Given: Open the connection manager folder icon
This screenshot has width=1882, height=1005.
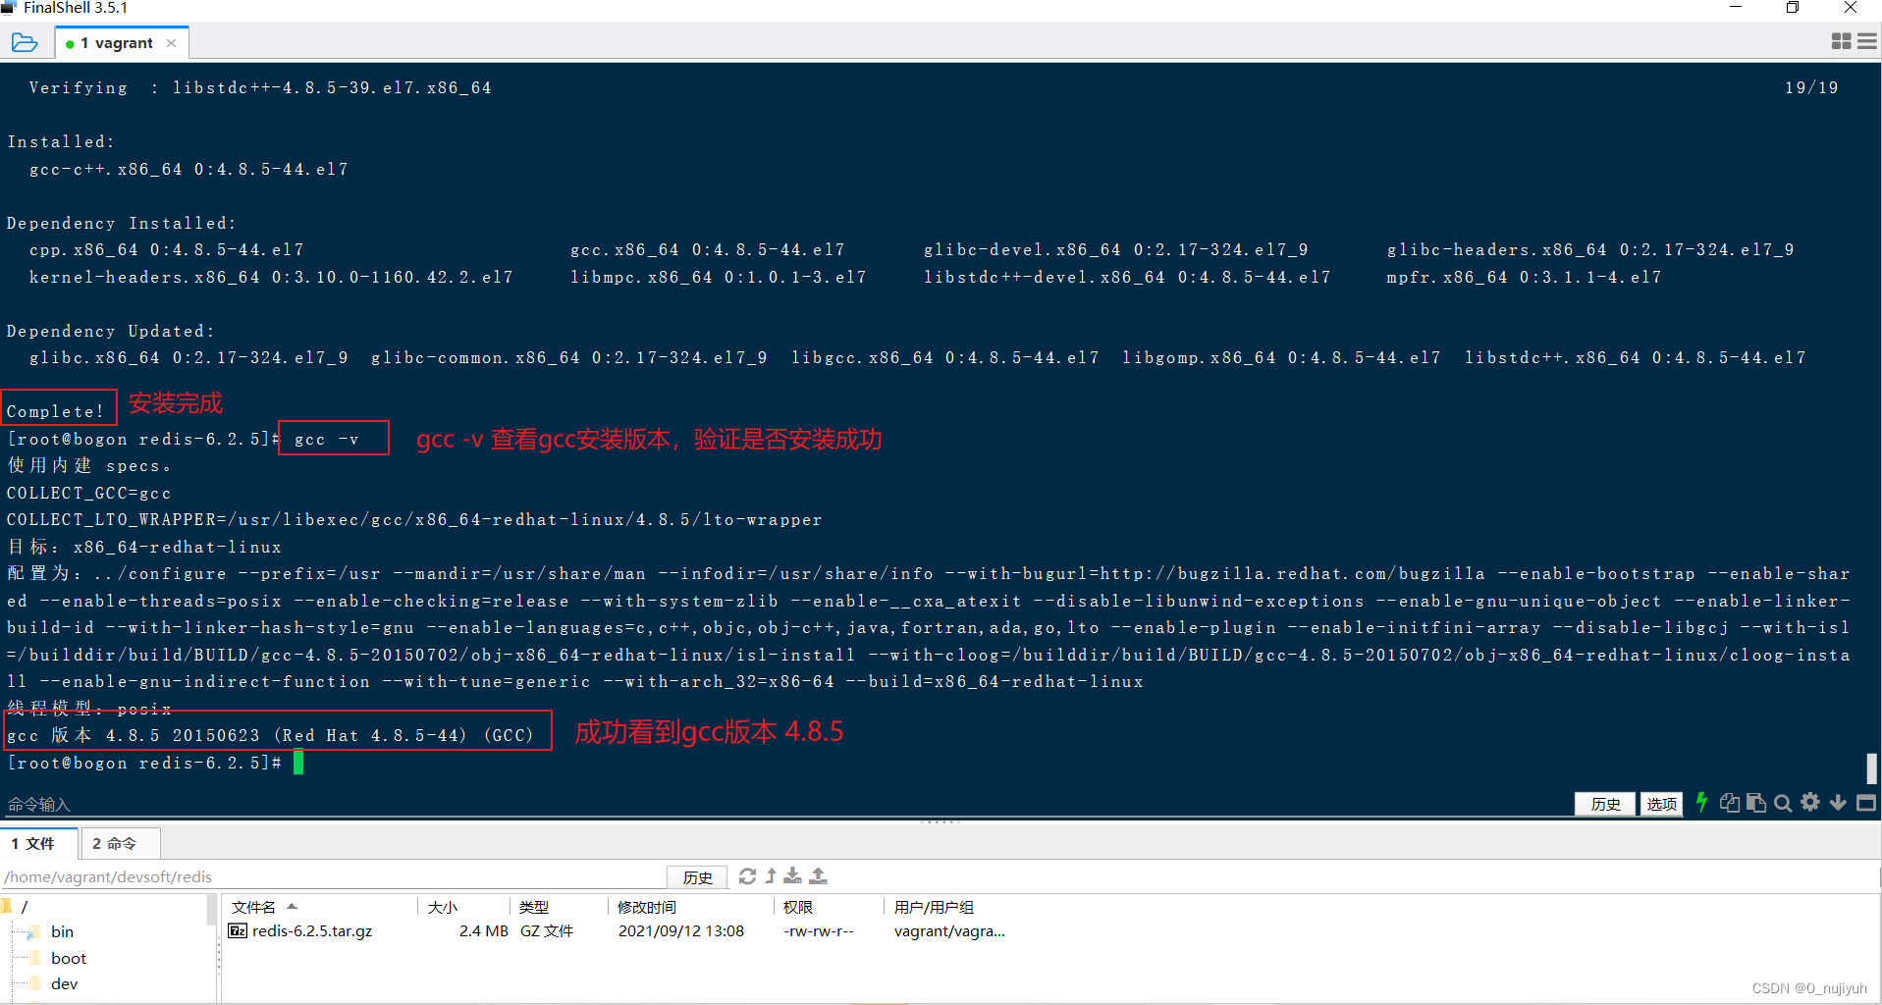Looking at the screenshot, I should click(x=25, y=42).
